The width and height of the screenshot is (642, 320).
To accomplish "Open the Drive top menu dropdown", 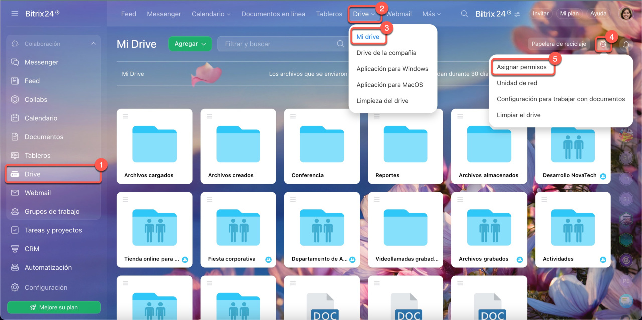I will click(x=364, y=14).
